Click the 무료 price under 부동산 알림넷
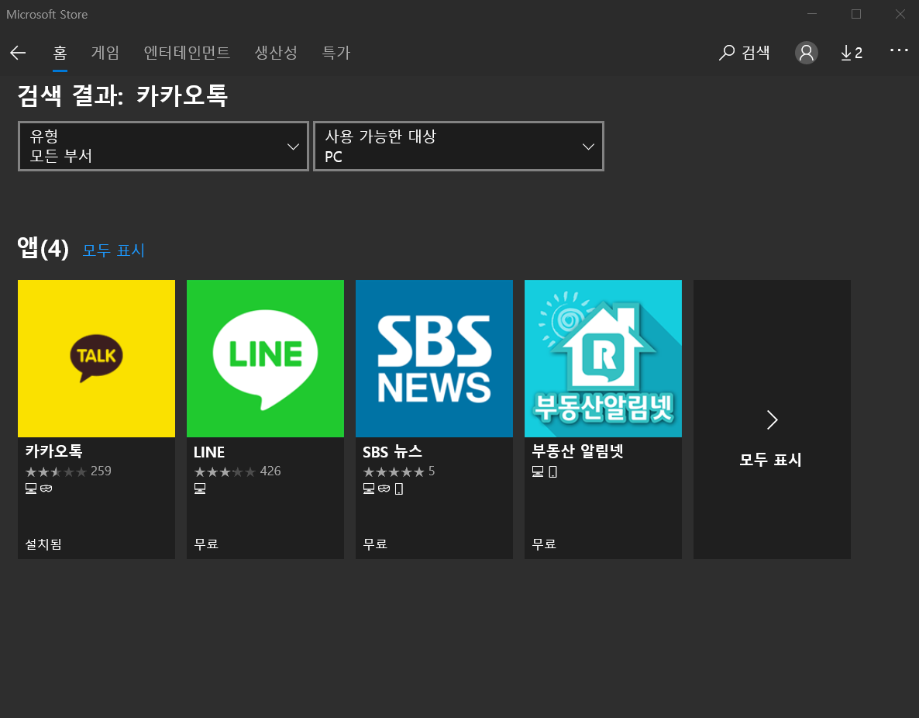The height and width of the screenshot is (718, 919). click(x=544, y=544)
